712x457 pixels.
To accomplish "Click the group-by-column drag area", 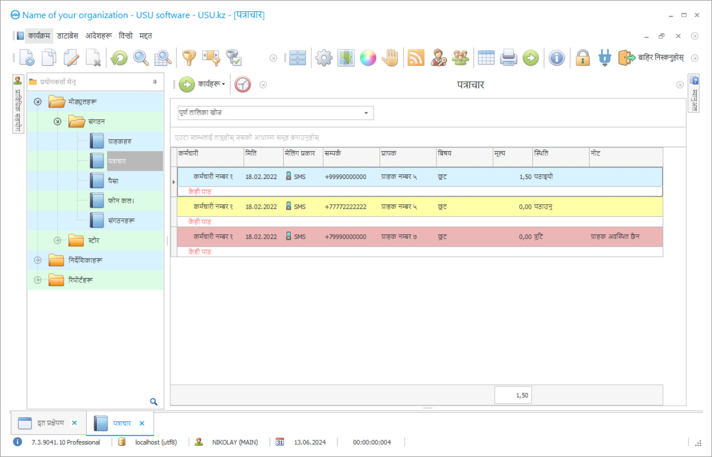I will (428, 137).
